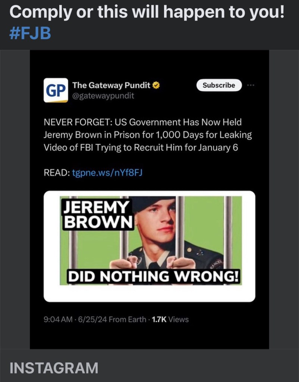Click the Subscribe button

[219, 85]
